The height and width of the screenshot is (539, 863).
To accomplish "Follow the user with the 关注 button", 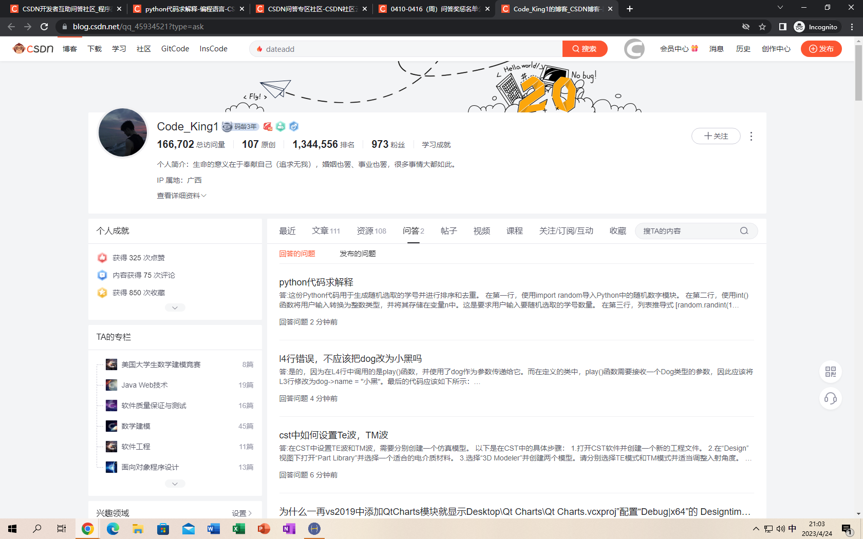I will pyautogui.click(x=716, y=136).
